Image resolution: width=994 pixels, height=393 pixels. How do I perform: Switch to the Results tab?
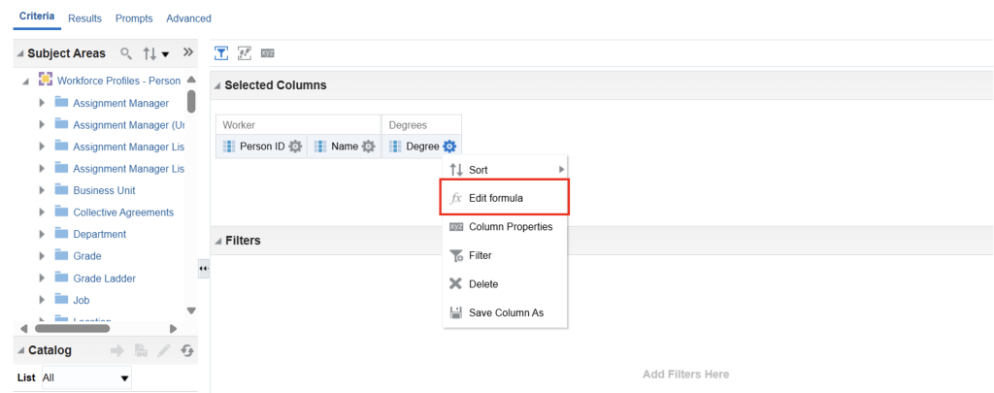(x=86, y=18)
